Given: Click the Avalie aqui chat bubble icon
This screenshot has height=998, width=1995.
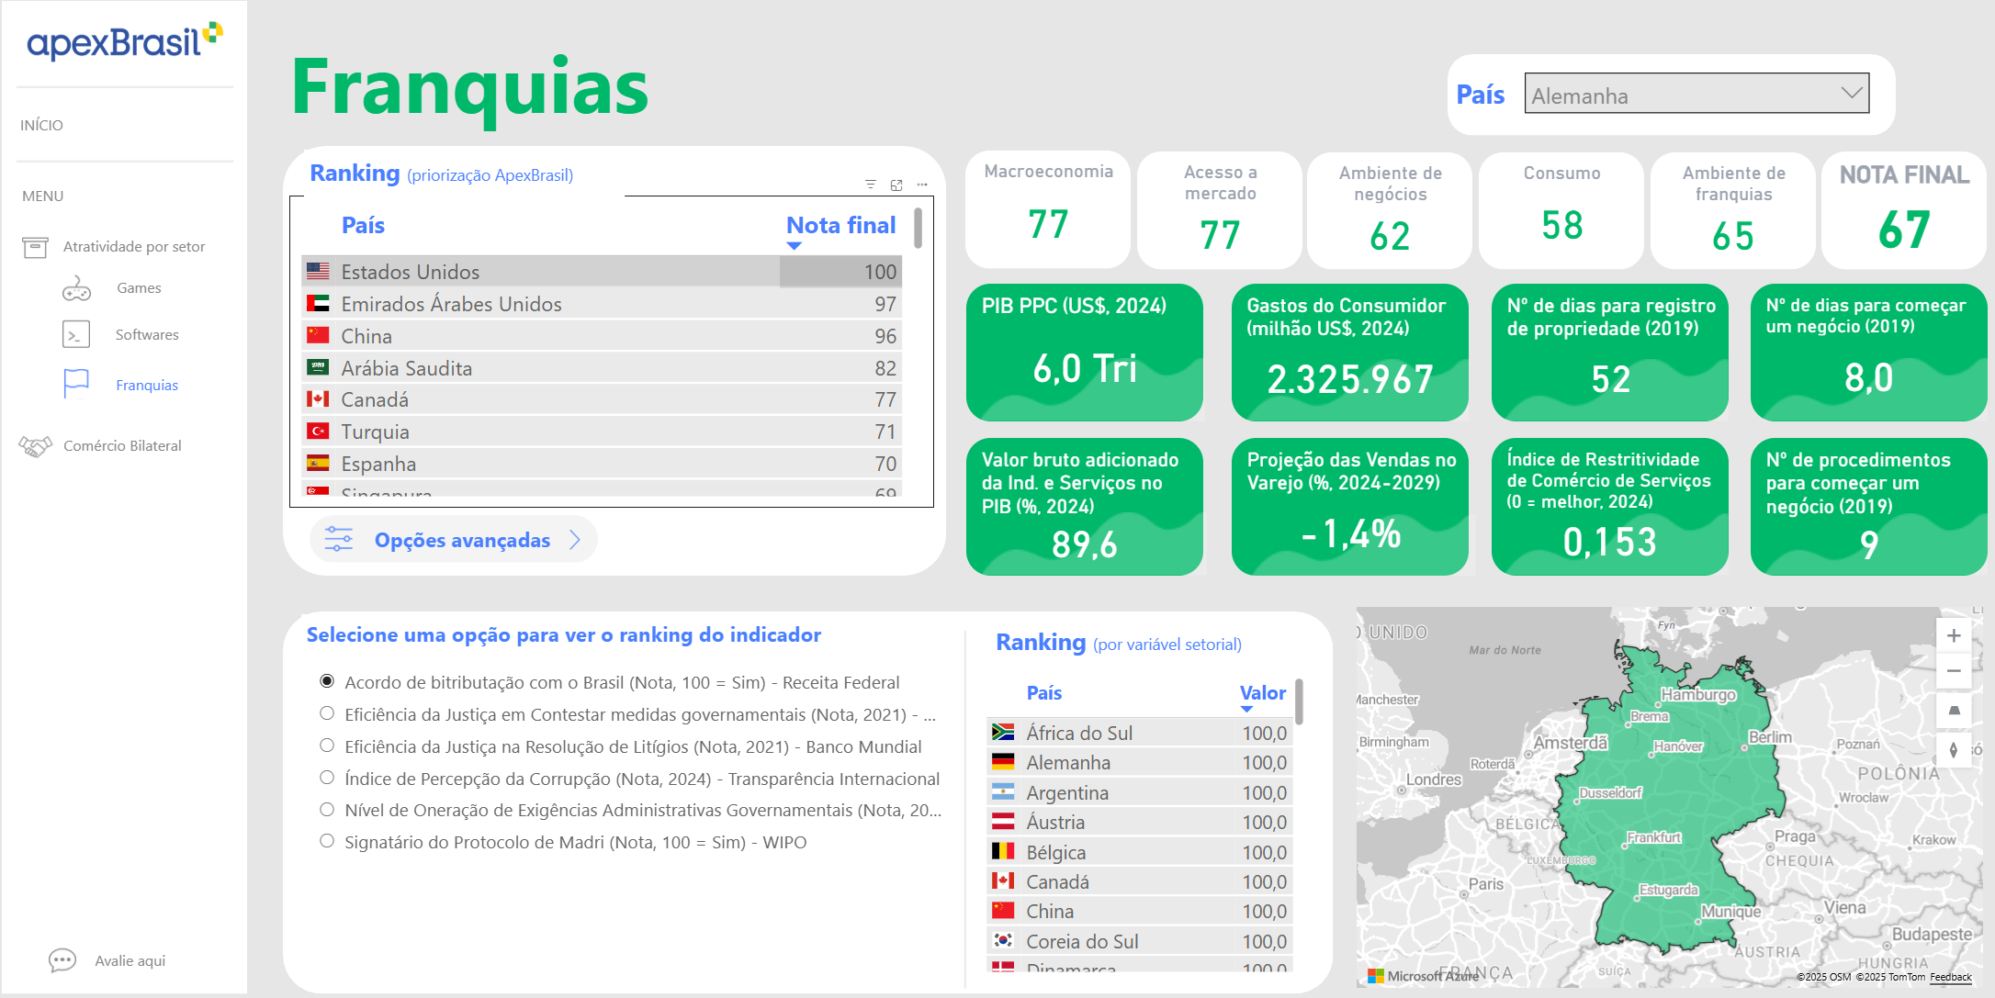Looking at the screenshot, I should click(x=62, y=960).
